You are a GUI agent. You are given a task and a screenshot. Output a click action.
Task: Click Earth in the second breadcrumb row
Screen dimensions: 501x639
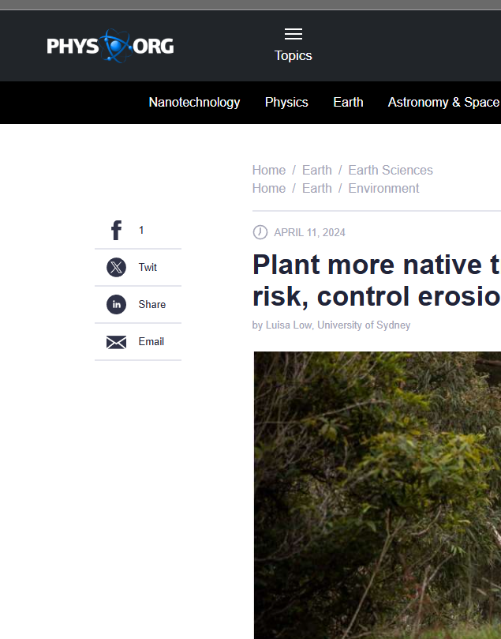point(316,189)
